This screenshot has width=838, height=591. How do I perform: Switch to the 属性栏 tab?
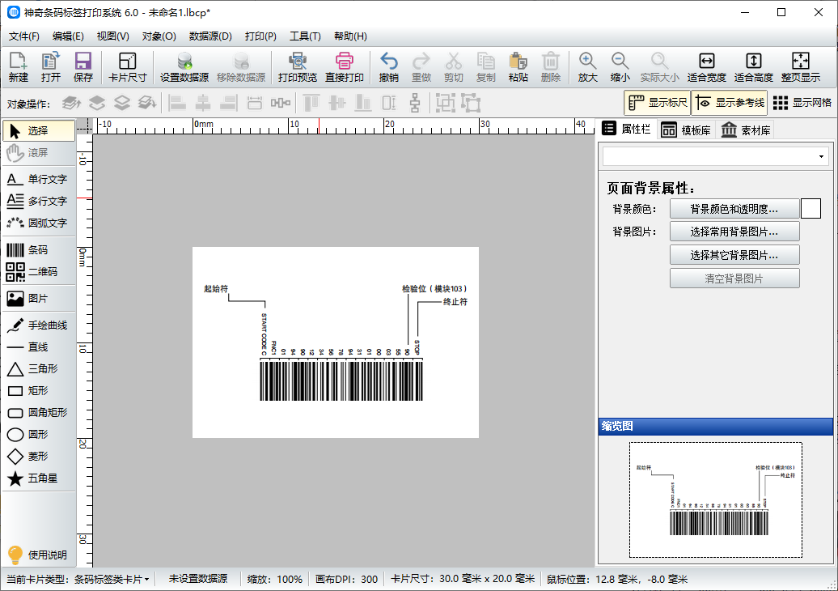pos(626,129)
